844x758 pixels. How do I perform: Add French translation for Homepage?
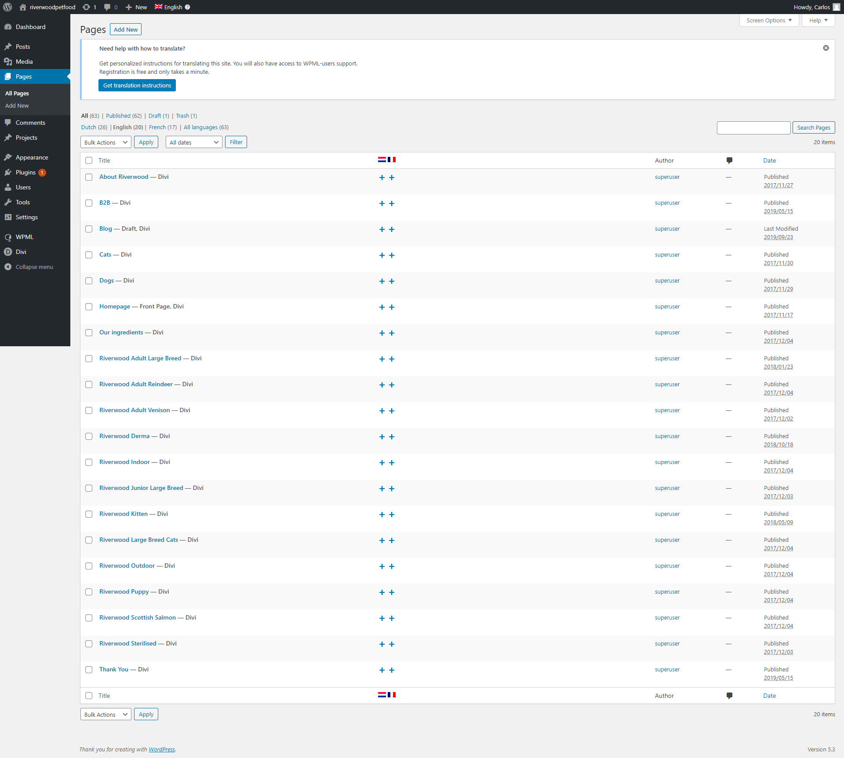pos(392,307)
